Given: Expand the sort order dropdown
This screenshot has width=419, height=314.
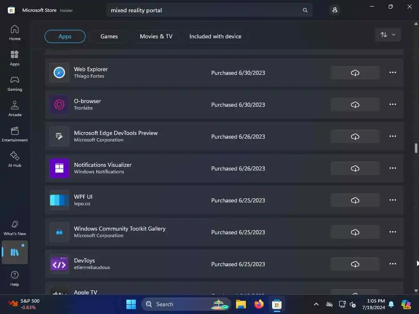Looking at the screenshot, I should [388, 35].
